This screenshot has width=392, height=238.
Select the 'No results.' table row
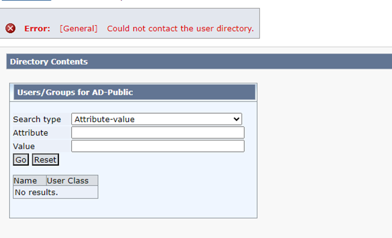click(55, 192)
